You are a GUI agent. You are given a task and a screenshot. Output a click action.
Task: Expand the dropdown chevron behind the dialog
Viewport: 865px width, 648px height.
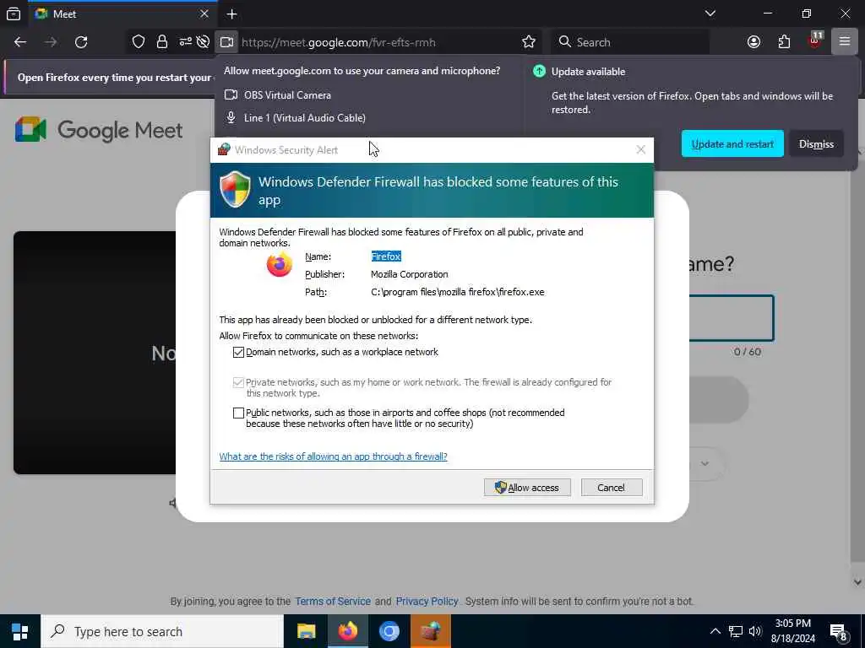click(705, 463)
